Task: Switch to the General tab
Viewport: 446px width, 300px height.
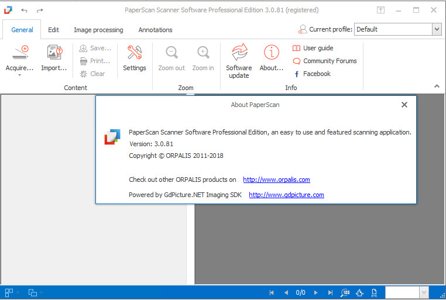Action: (x=22, y=30)
